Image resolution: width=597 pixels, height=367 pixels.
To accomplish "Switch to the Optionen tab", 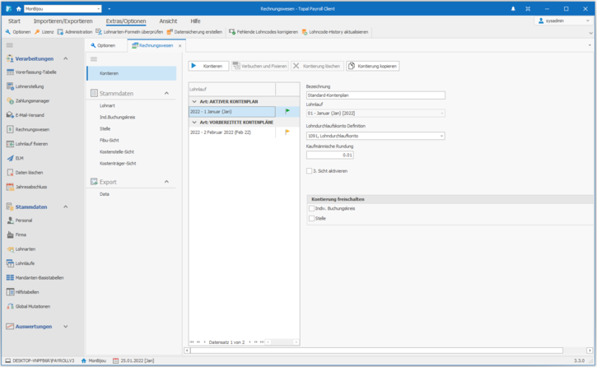I will (x=105, y=45).
